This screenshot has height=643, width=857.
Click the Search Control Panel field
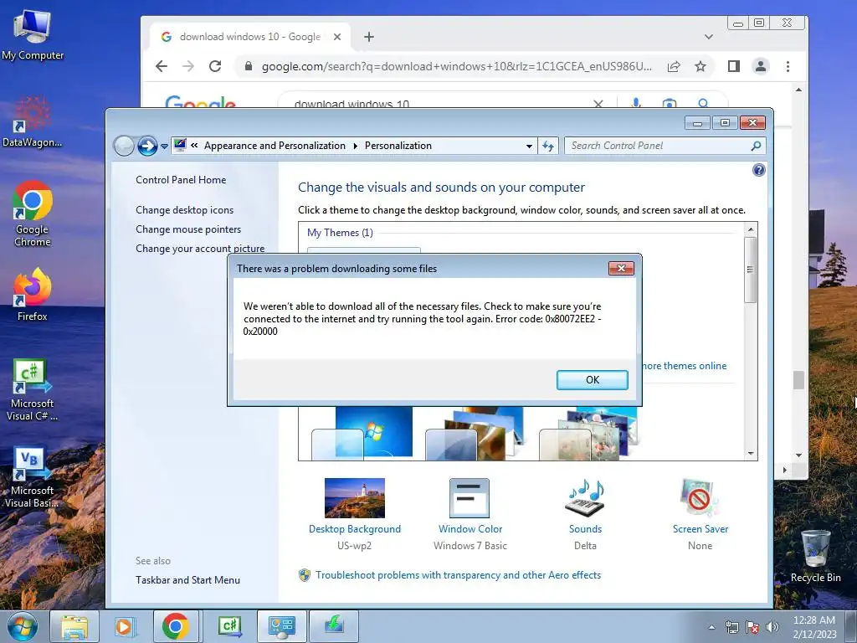(658, 146)
